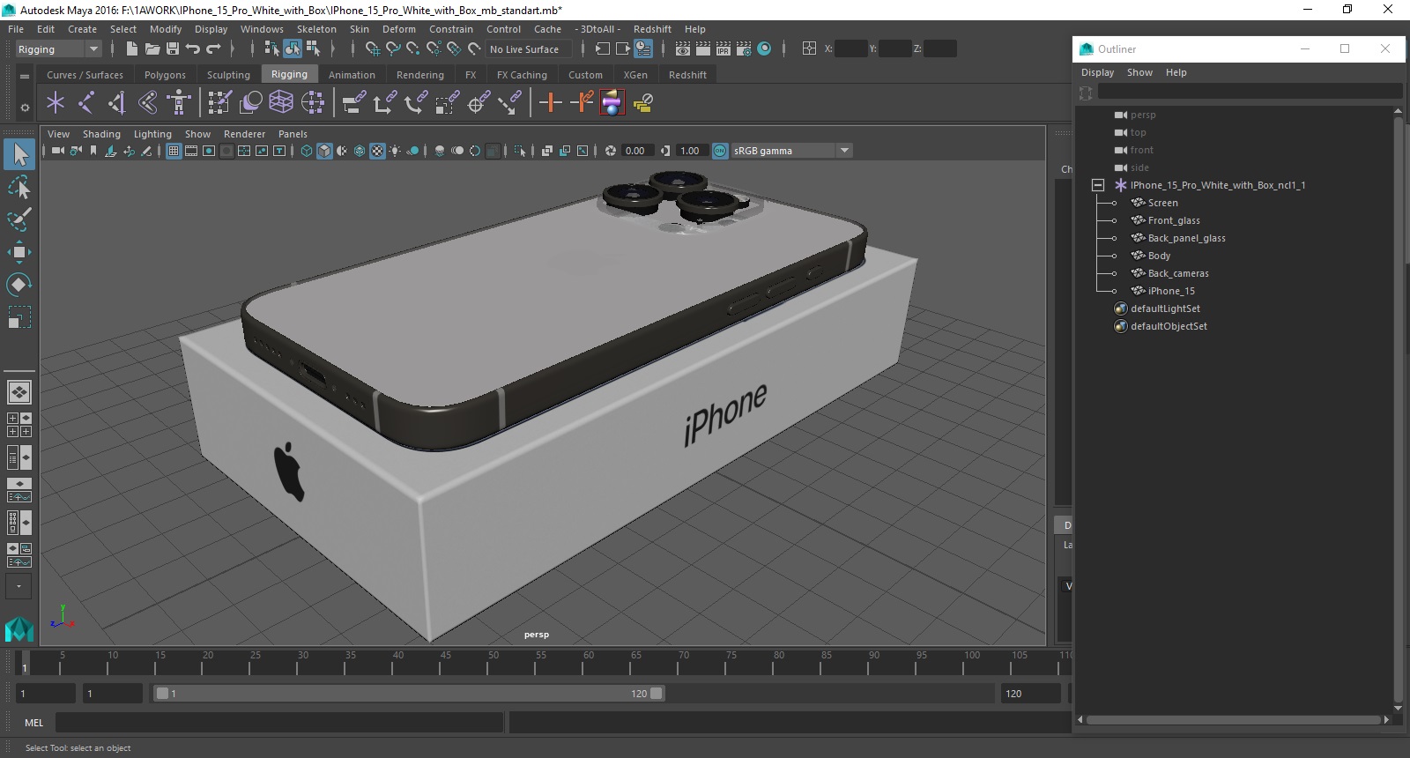This screenshot has width=1410, height=758.
Task: Open the sRGB gamma dropdown arrow
Action: pyautogui.click(x=844, y=151)
